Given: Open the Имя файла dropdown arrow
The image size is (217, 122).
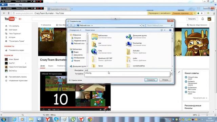Looking at the screenshot, I should tap(172, 70).
